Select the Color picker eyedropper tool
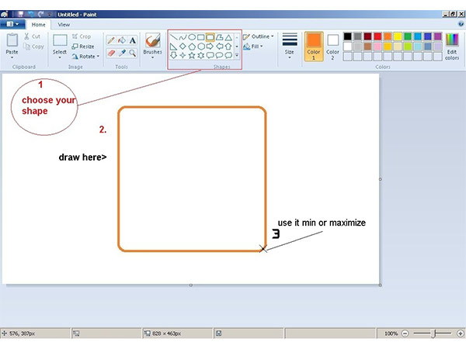466x349 pixels. (121, 53)
